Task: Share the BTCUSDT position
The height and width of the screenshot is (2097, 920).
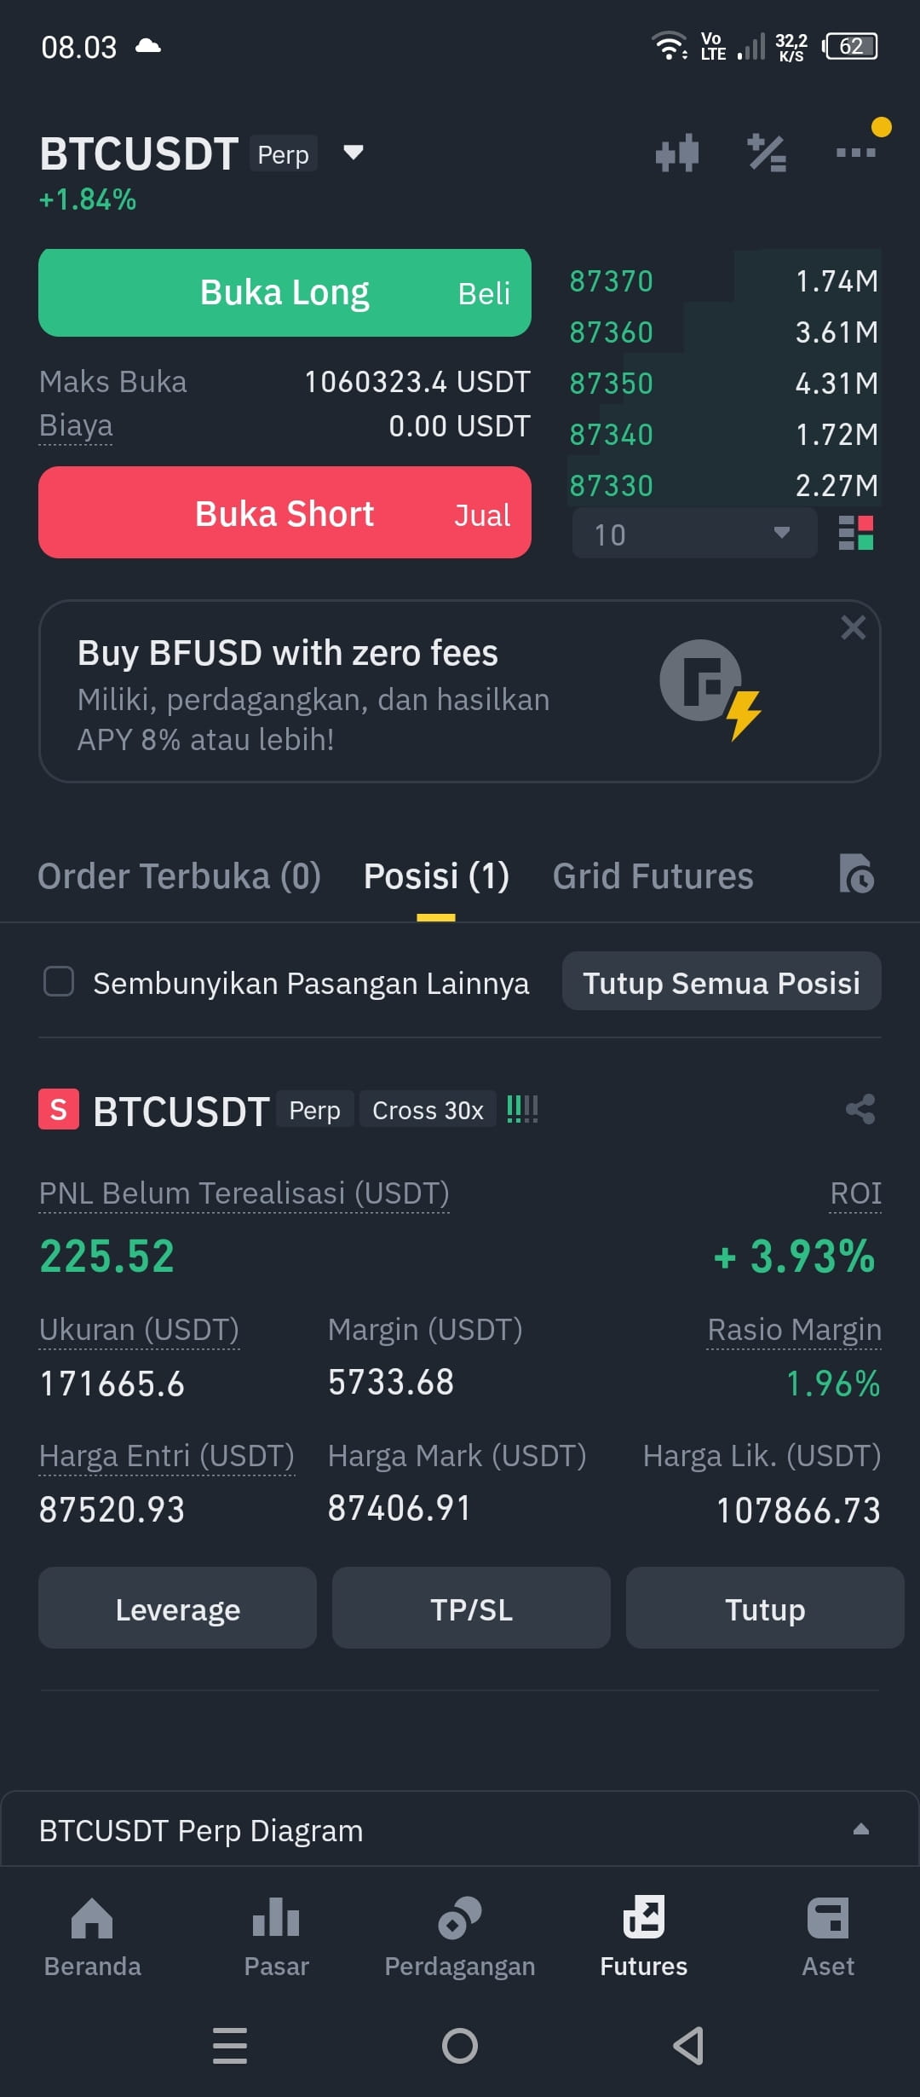Action: click(860, 1109)
